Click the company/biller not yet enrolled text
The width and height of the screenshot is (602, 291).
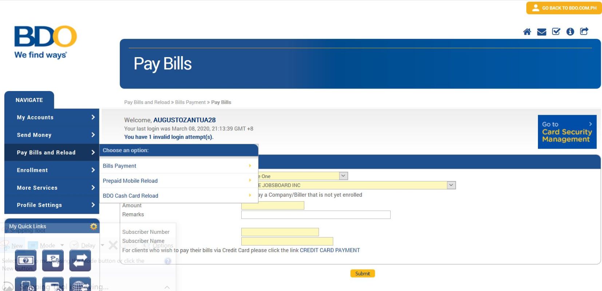click(310, 195)
